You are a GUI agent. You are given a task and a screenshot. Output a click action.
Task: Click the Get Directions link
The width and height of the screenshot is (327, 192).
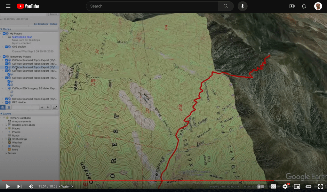point(41,24)
